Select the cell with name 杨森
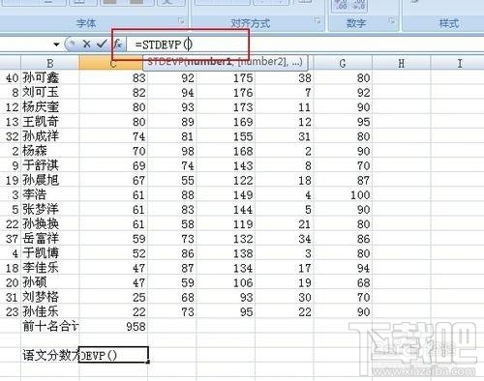484x381 pixels. point(49,151)
